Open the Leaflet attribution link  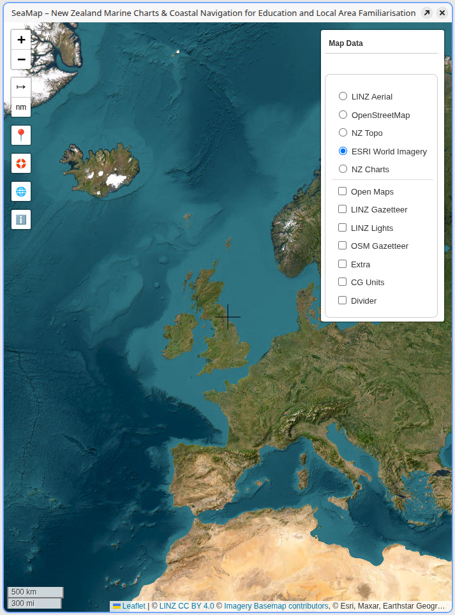click(x=129, y=606)
